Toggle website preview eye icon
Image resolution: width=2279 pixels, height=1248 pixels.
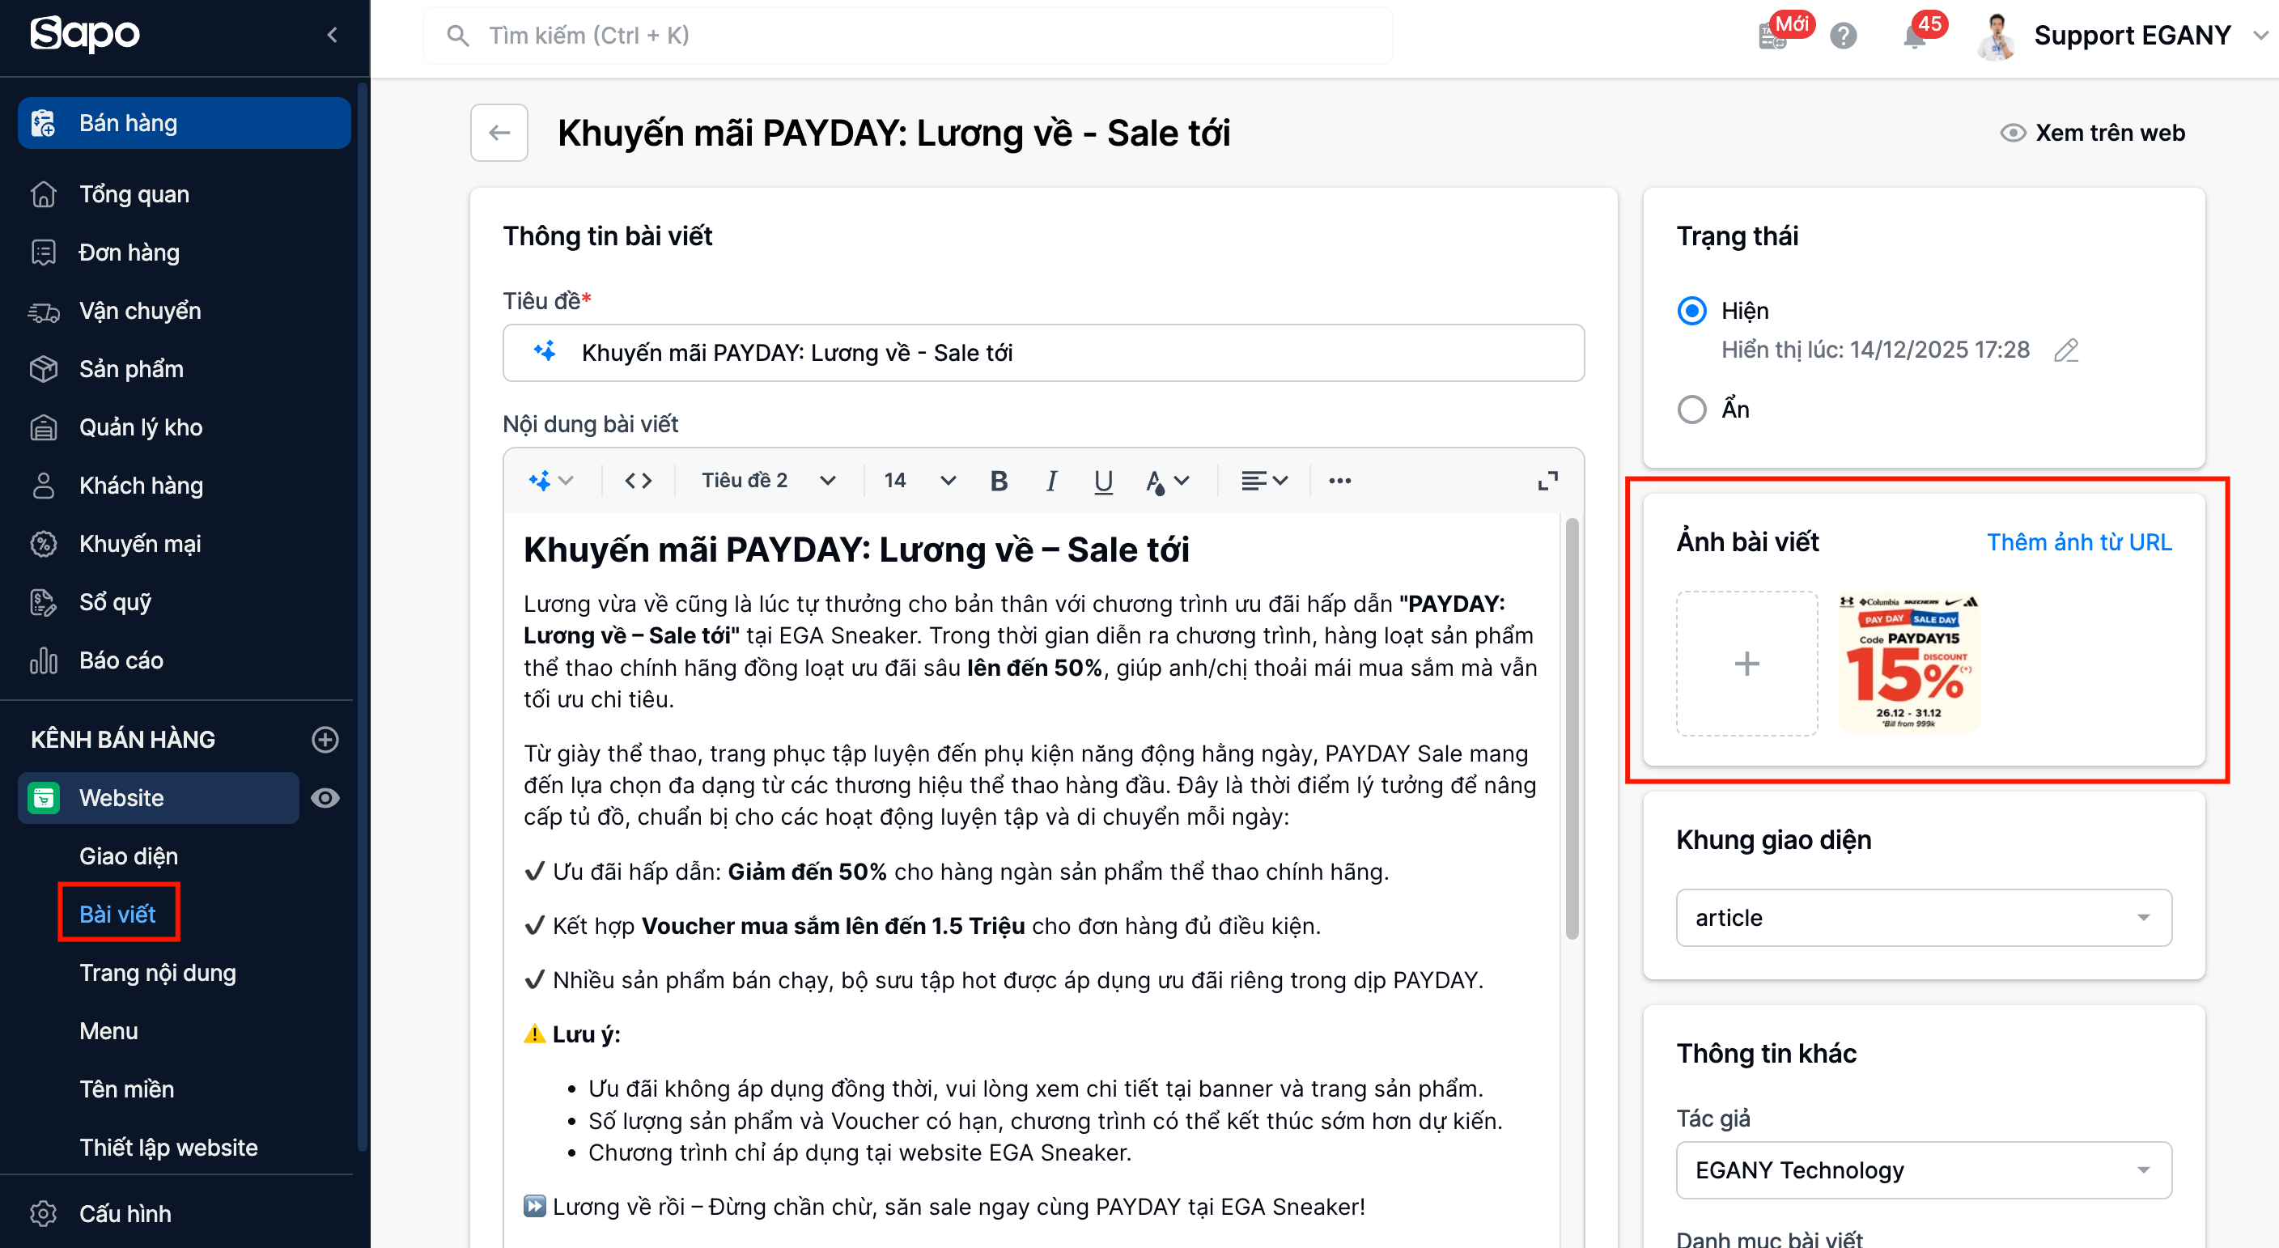[325, 798]
